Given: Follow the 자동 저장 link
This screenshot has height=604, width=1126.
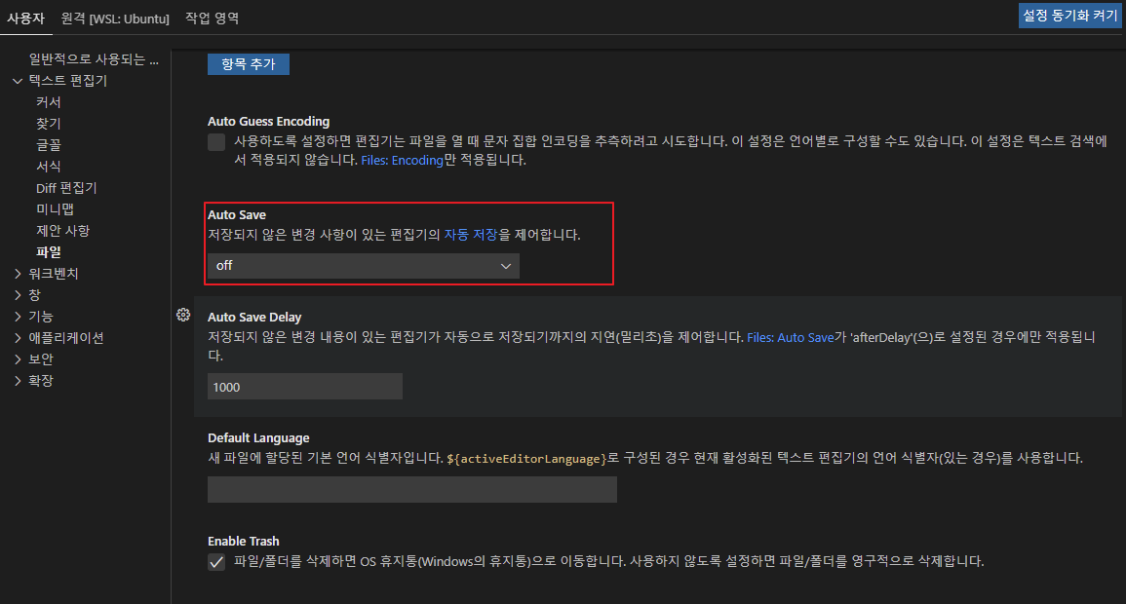Looking at the screenshot, I should coord(470,235).
